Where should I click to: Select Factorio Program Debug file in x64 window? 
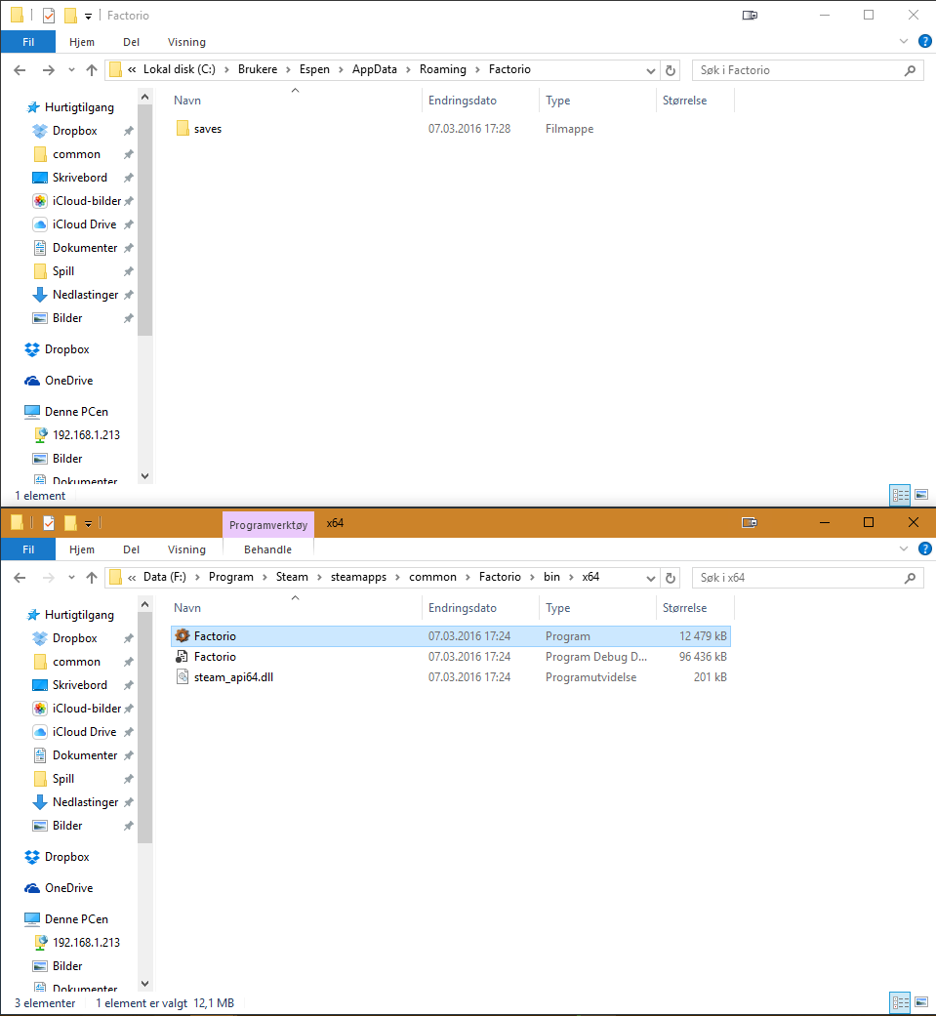[451, 657]
